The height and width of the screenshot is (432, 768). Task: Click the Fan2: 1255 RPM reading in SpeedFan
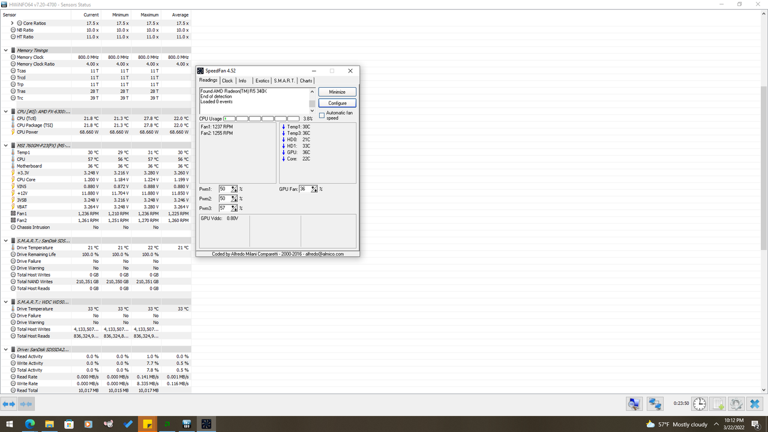(x=217, y=133)
